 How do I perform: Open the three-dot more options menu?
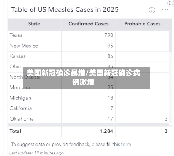[x=165, y=10]
